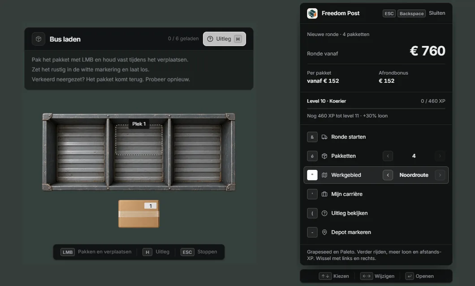Click the Plek 1 label tag
475x286 pixels.
coord(139,124)
